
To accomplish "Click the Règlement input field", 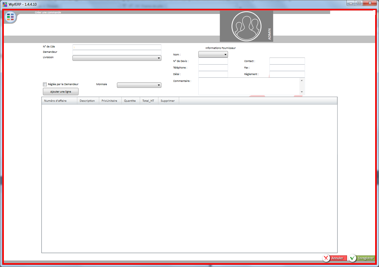I will pos(287,74).
